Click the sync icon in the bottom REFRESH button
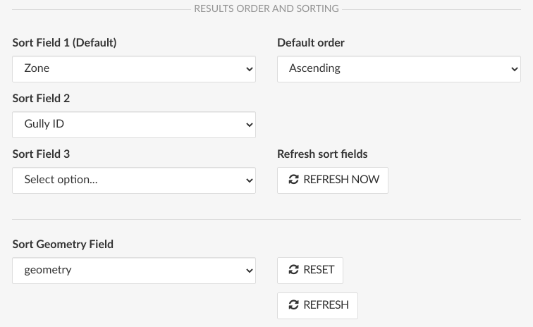533x327 pixels. point(293,305)
